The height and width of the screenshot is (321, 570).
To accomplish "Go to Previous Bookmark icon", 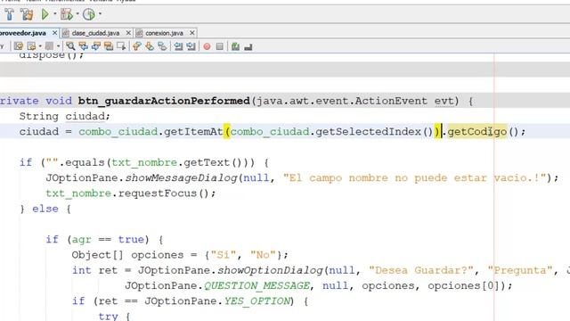I will (x=136, y=46).
